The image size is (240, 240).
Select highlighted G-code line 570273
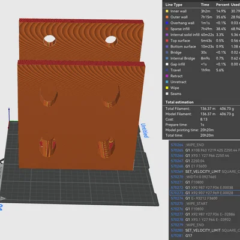(x=205, y=193)
